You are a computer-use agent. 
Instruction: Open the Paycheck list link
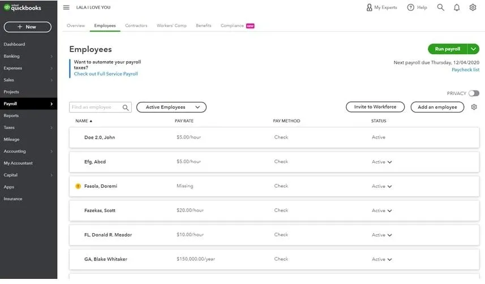[465, 70]
